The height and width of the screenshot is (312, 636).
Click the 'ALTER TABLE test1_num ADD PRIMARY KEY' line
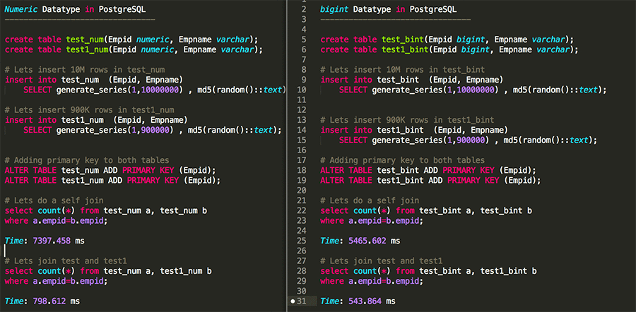(x=112, y=180)
